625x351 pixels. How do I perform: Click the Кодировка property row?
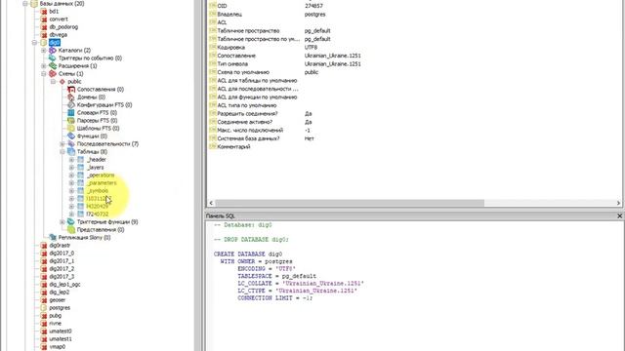414,48
